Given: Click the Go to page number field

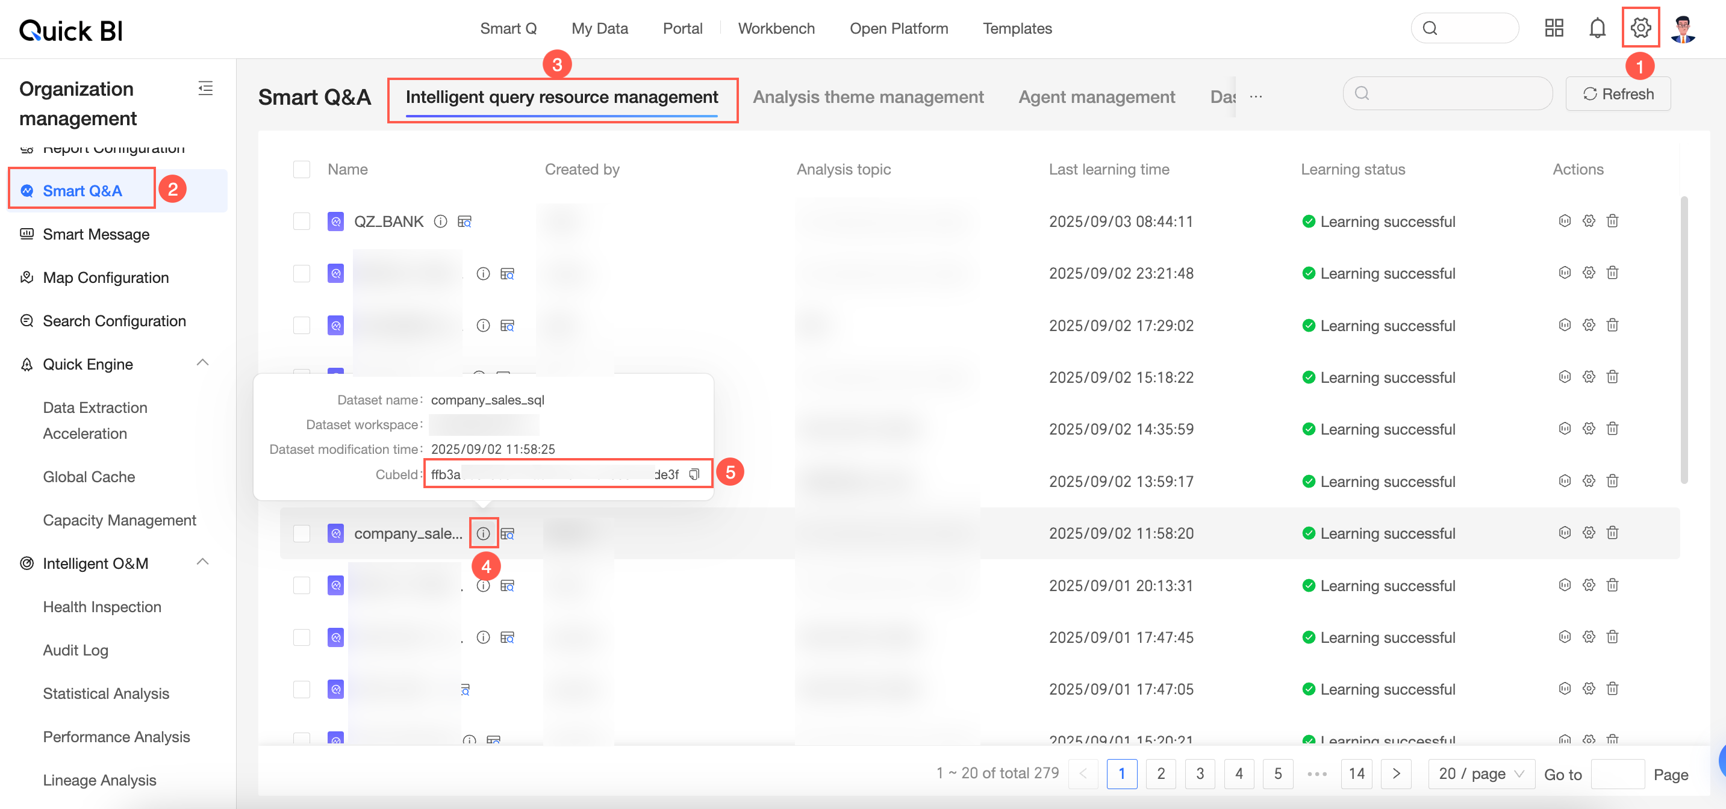Looking at the screenshot, I should pos(1617,773).
